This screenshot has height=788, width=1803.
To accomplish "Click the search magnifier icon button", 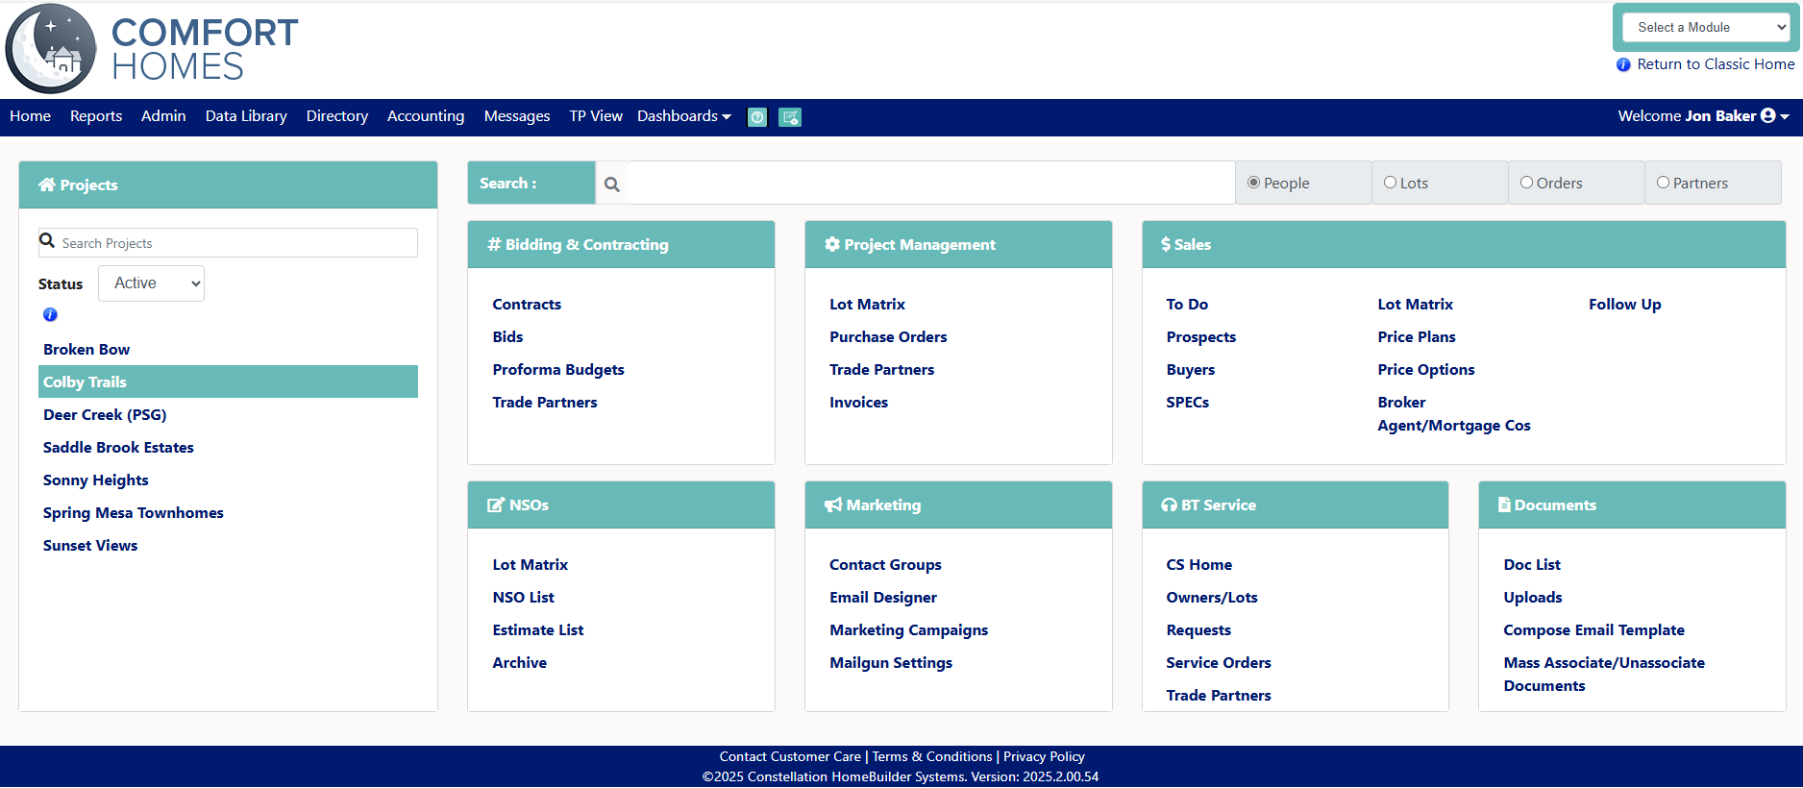I will [x=611, y=184].
